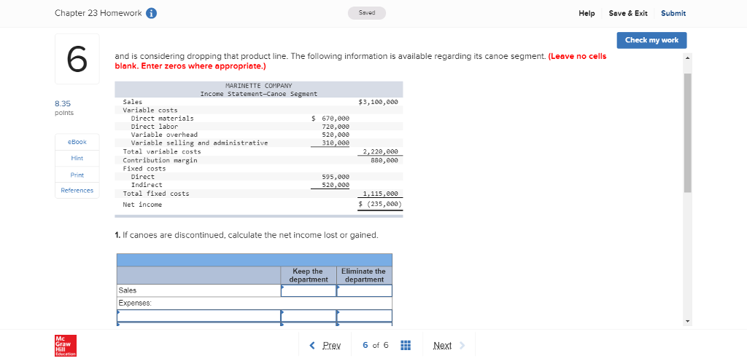Click the info icon beside Chapter 23 Homework
The image size is (747, 361).
tap(151, 13)
